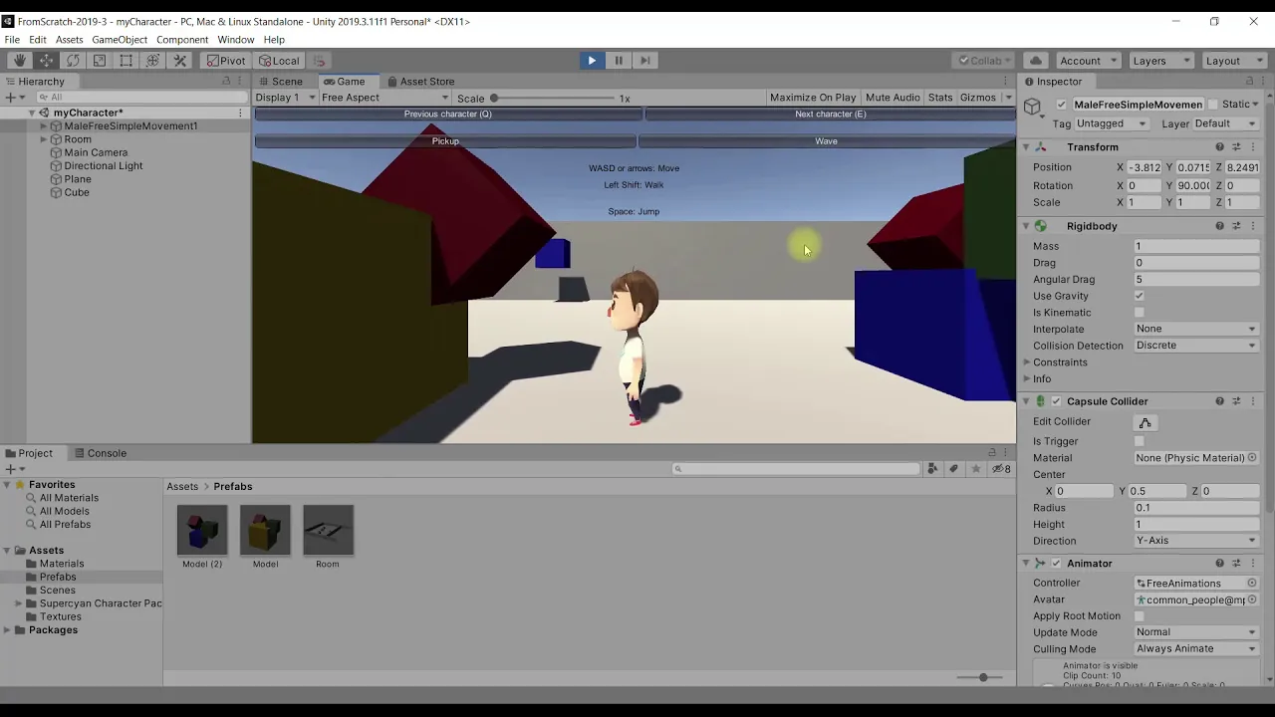The image size is (1275, 717).
Task: Open Display 1 dropdown
Action: point(285,98)
